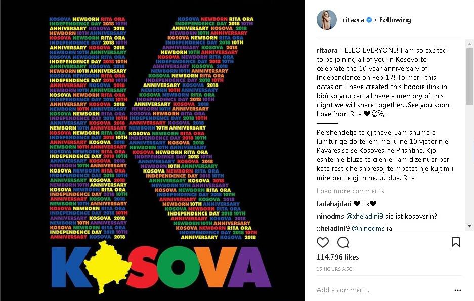View the 114,796 likes list
Viewport: 474px width, 301px height.
click(x=337, y=257)
